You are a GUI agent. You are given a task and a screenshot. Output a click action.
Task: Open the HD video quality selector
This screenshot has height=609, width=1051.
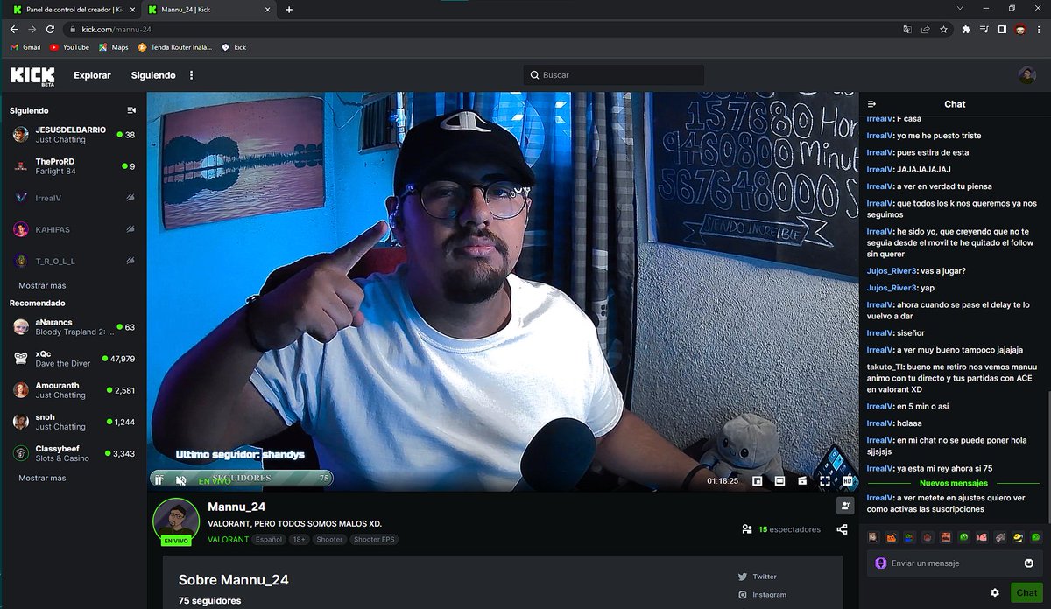[848, 480]
